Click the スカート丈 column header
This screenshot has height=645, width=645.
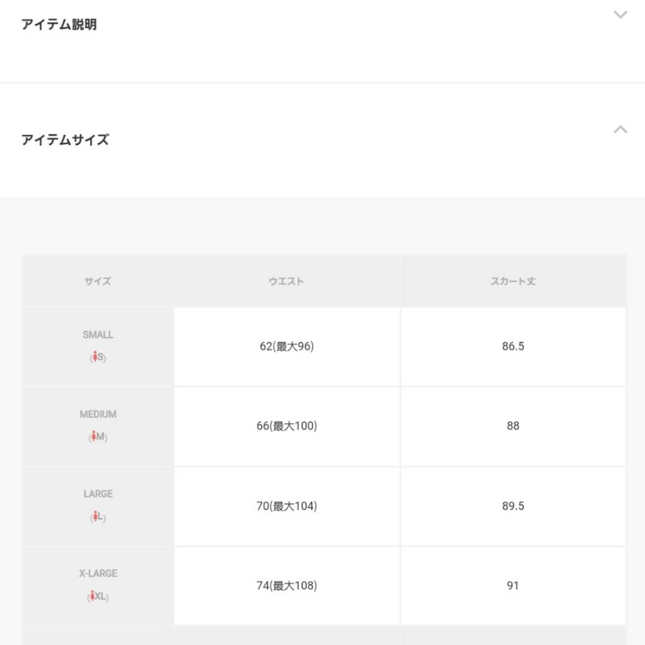(x=513, y=281)
